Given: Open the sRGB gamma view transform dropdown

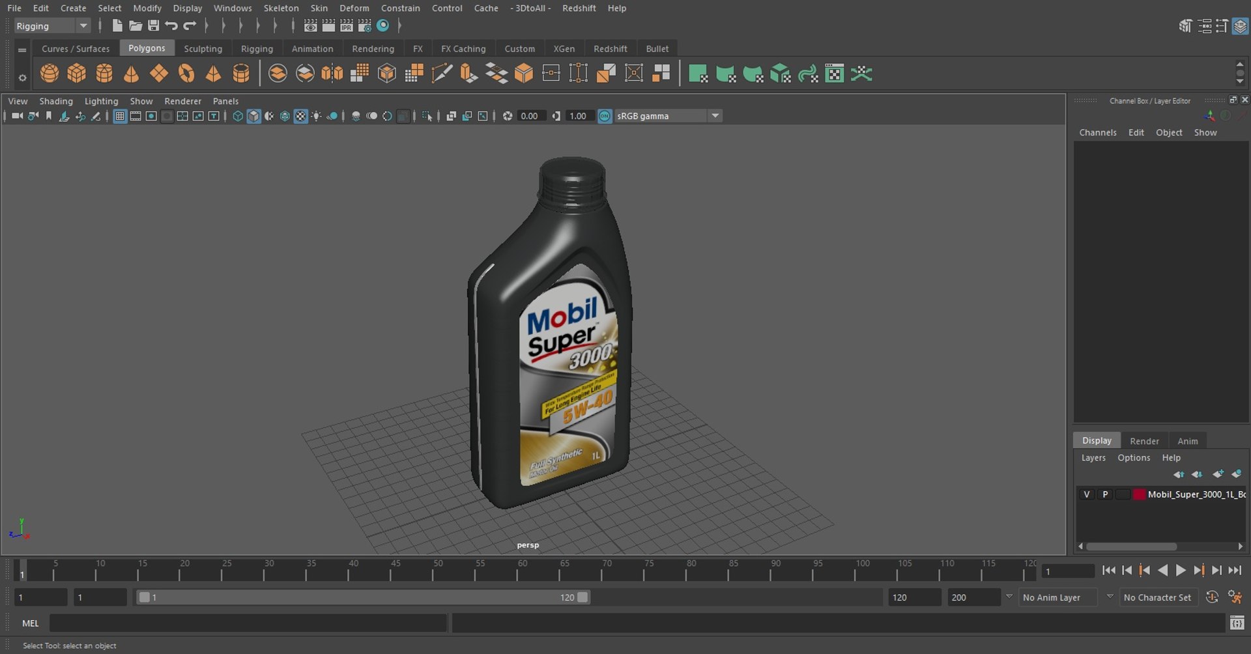Looking at the screenshot, I should coord(668,116).
